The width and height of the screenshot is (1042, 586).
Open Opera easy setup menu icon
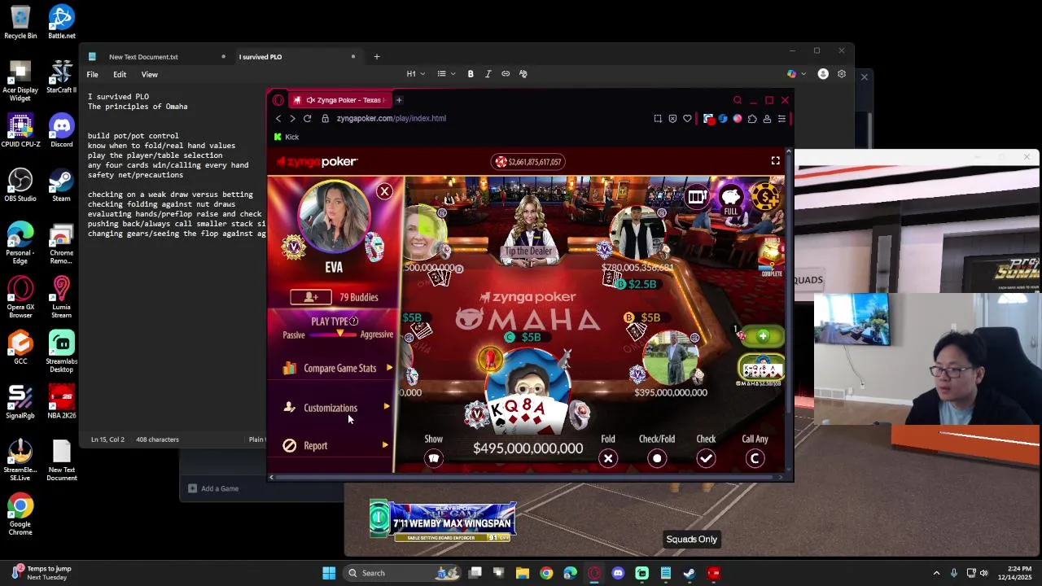point(781,119)
